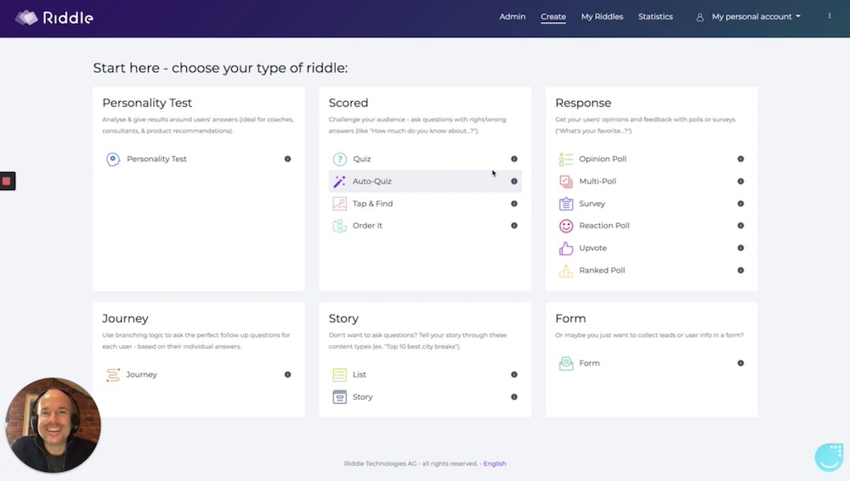Image resolution: width=850 pixels, height=481 pixels.
Task: Click the Upvote thumbs-up icon
Action: [566, 248]
